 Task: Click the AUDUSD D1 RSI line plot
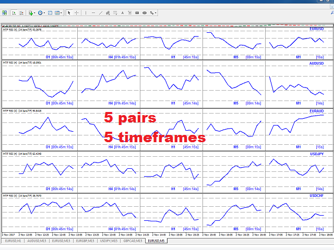(46, 86)
